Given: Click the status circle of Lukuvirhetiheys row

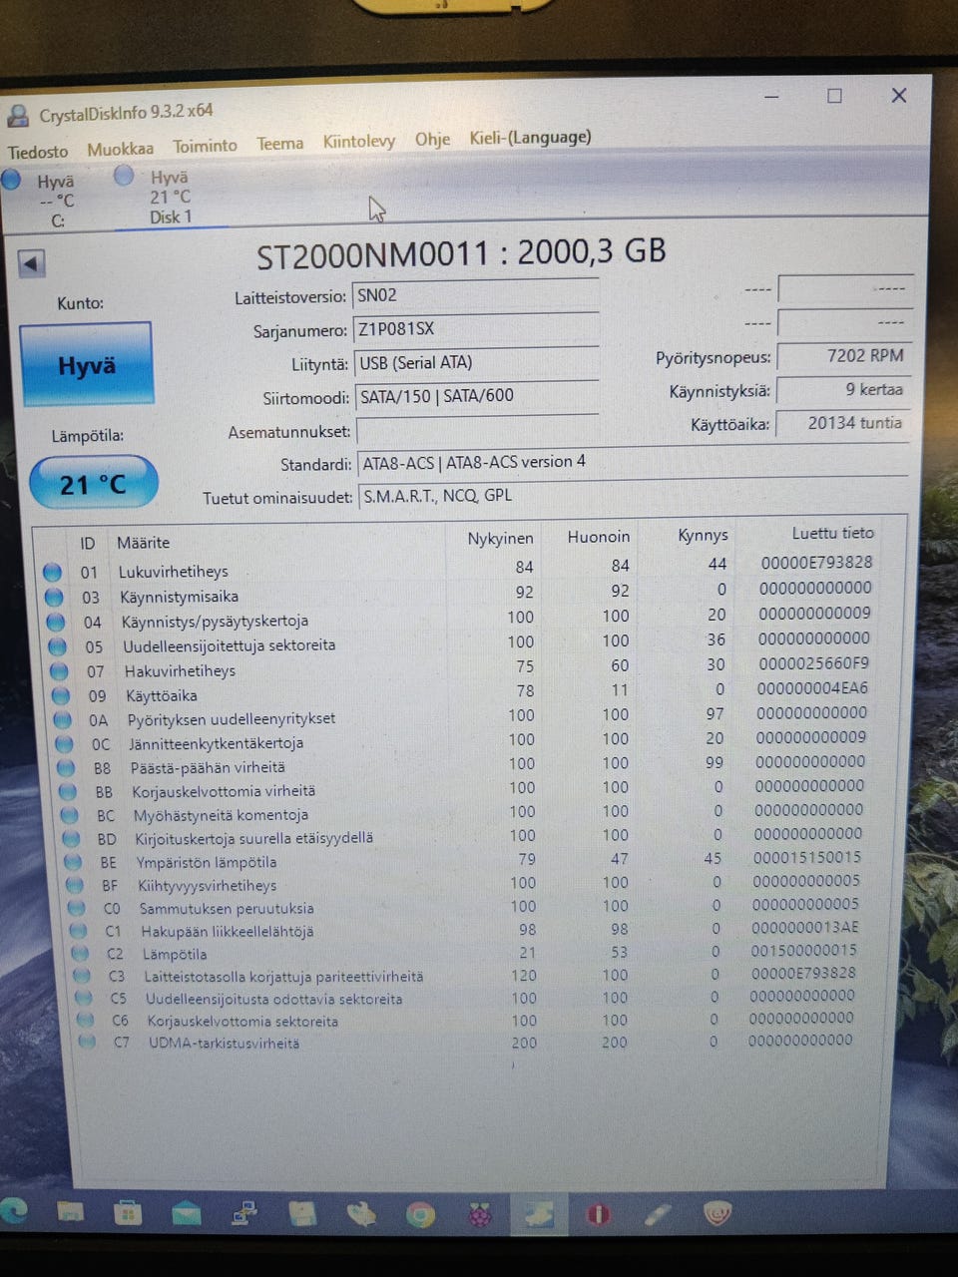Looking at the screenshot, I should (x=53, y=573).
